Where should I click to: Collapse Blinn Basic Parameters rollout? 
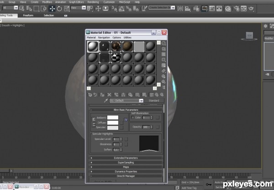[126, 110]
